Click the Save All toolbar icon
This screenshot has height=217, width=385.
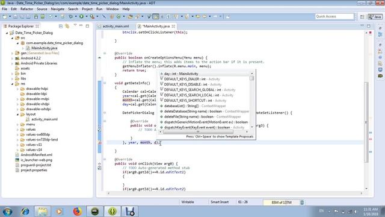coord(22,16)
